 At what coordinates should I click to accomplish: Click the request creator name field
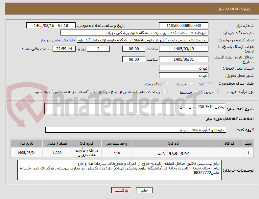(143, 40)
